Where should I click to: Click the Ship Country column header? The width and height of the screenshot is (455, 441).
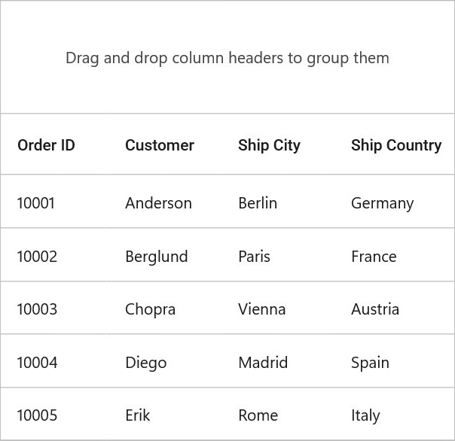click(396, 145)
